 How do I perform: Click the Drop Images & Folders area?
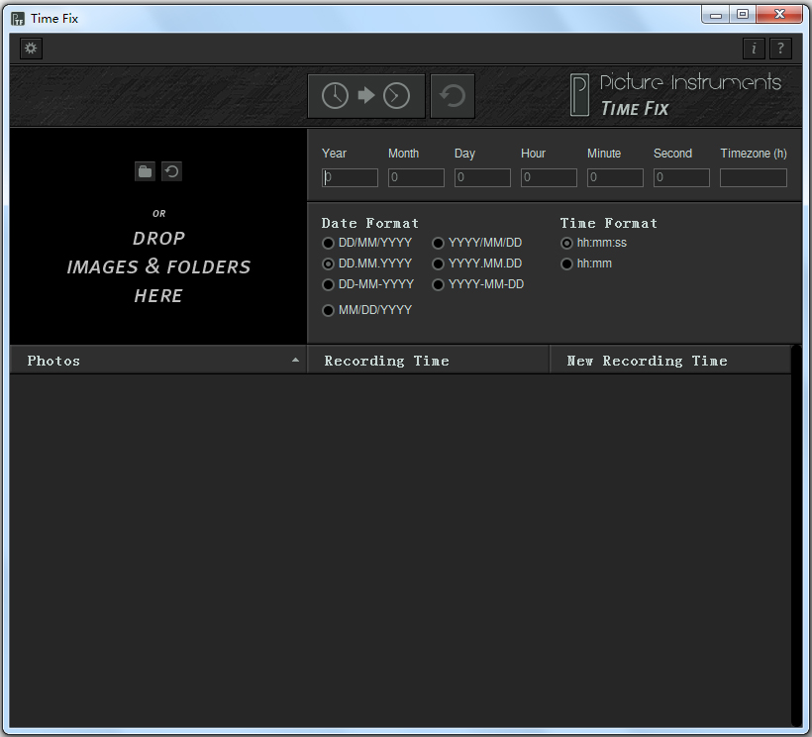(158, 236)
